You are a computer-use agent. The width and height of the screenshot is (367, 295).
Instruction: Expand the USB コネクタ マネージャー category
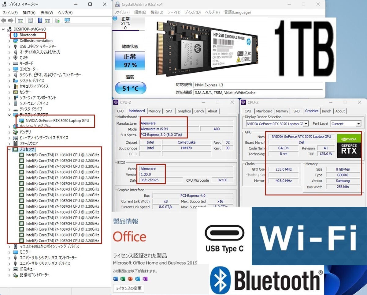[x=9, y=46]
